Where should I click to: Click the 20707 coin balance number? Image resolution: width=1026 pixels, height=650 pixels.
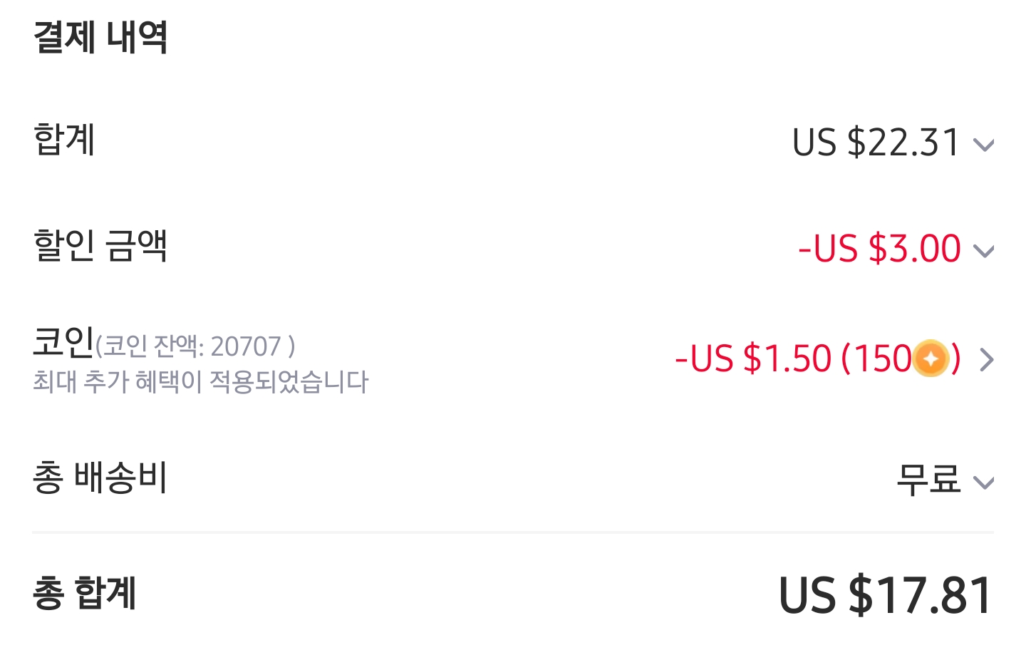pyautogui.click(x=246, y=347)
